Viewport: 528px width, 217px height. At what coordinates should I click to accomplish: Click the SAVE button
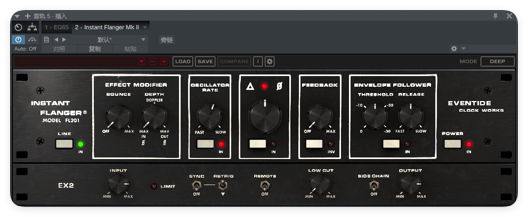[x=205, y=62]
